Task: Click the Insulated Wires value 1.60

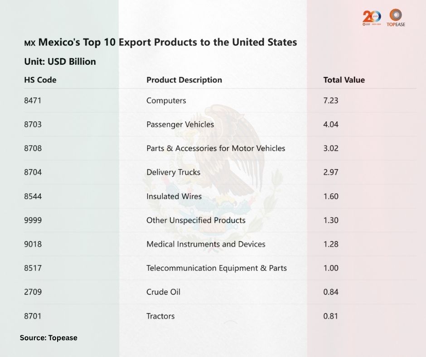Action: 331,196
